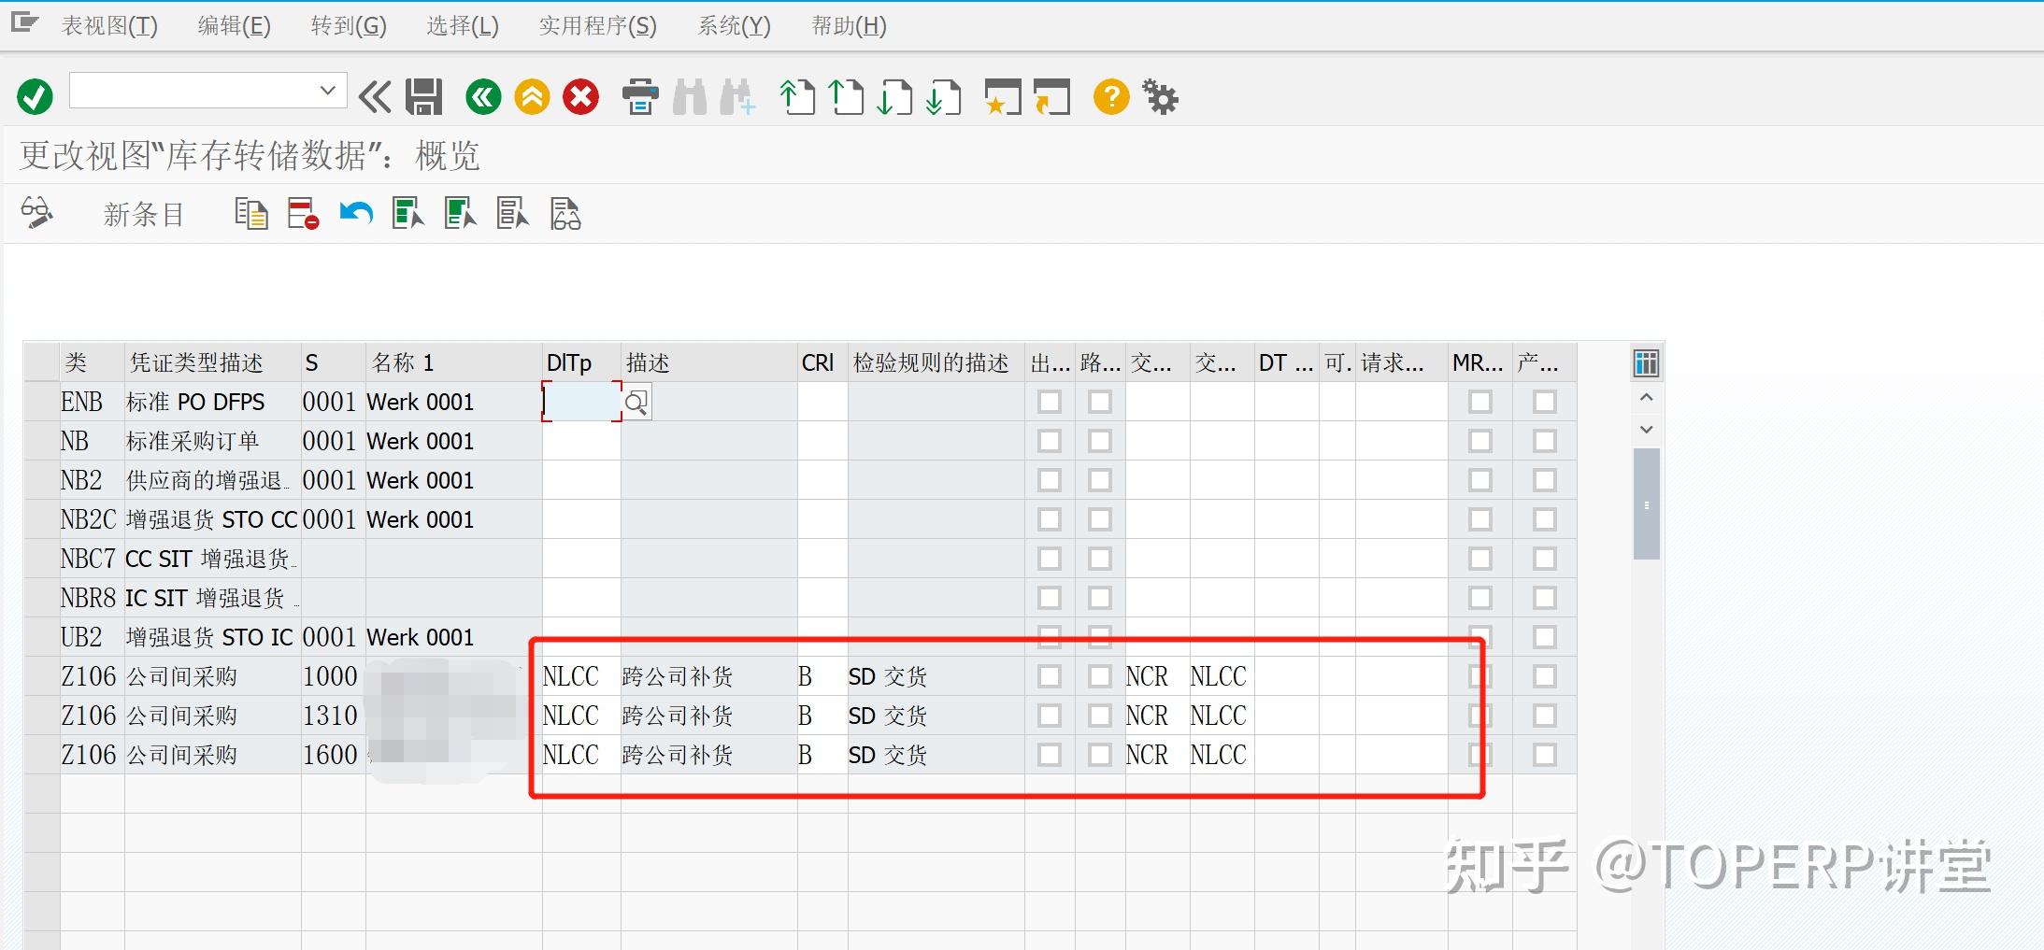Print the overview with printer icon

[641, 96]
